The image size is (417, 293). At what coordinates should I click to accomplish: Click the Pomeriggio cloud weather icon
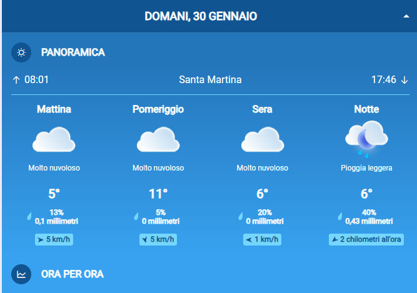point(158,140)
